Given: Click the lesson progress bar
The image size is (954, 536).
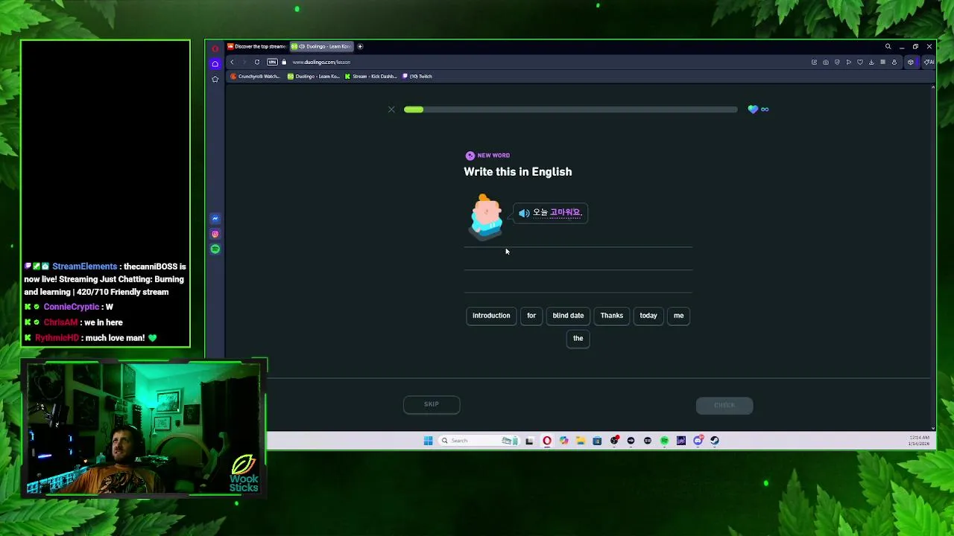Looking at the screenshot, I should [x=570, y=109].
